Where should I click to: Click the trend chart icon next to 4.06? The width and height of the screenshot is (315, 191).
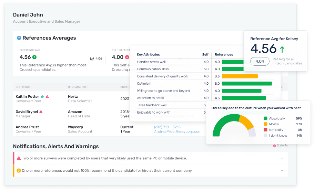92,59
